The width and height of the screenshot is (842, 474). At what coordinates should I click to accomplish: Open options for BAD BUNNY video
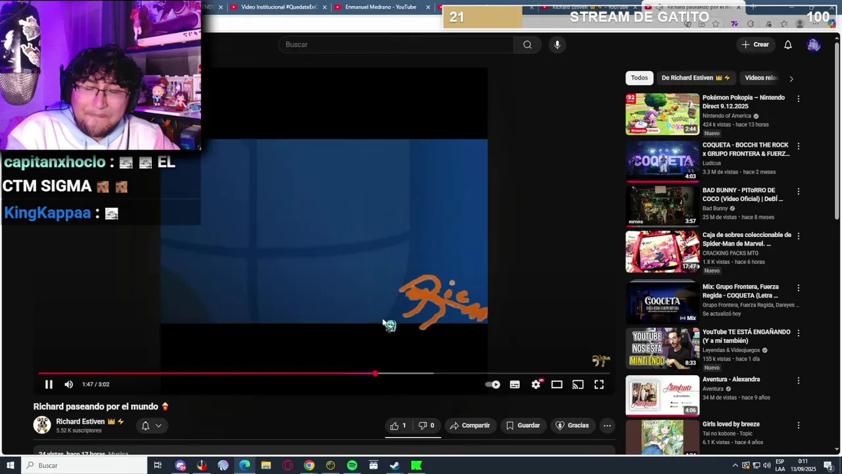tap(799, 192)
